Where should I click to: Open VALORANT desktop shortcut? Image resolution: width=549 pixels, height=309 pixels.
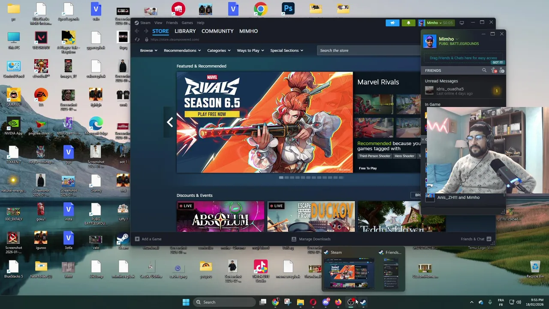[41, 41]
